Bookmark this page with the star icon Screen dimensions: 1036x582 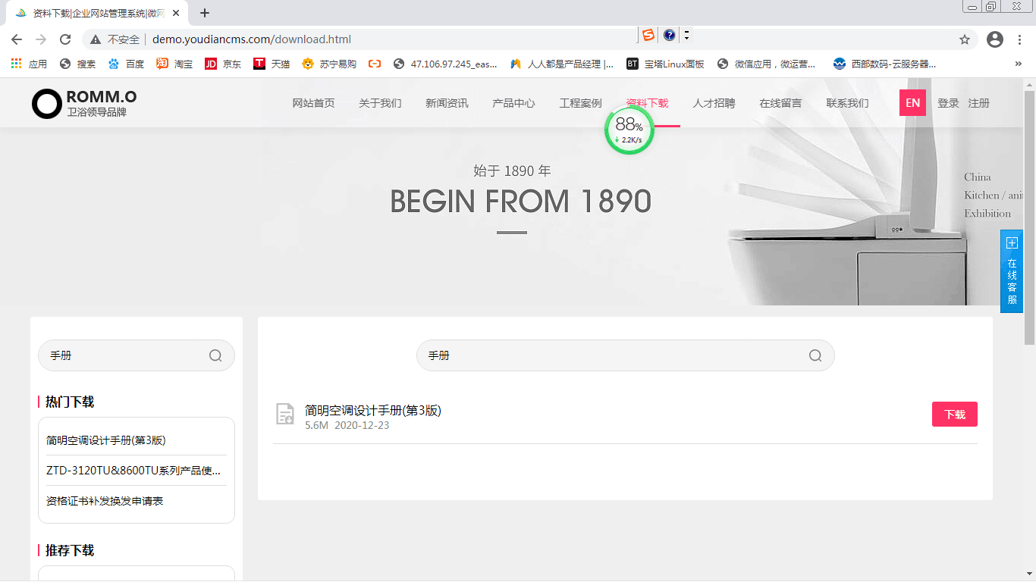pyautogui.click(x=965, y=39)
